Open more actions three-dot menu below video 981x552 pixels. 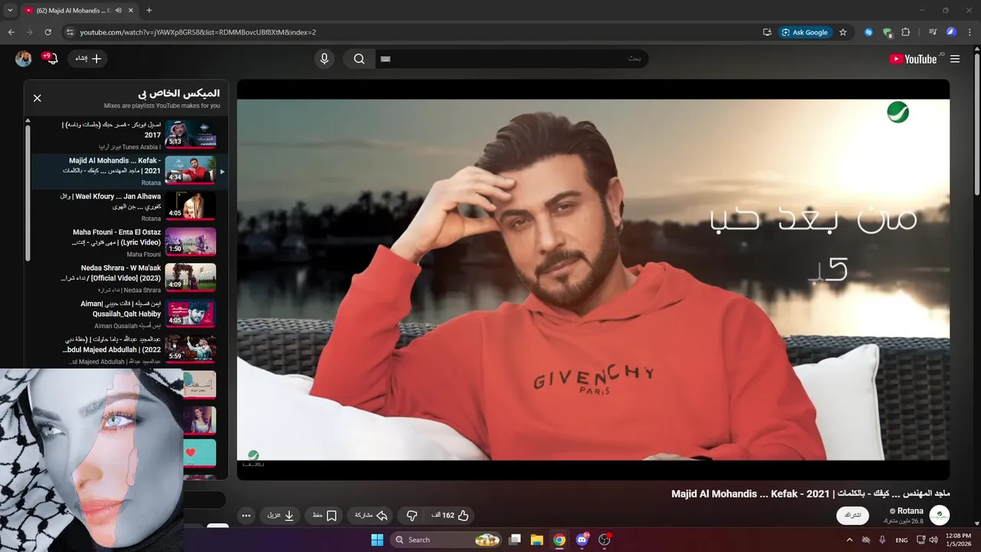tap(246, 516)
